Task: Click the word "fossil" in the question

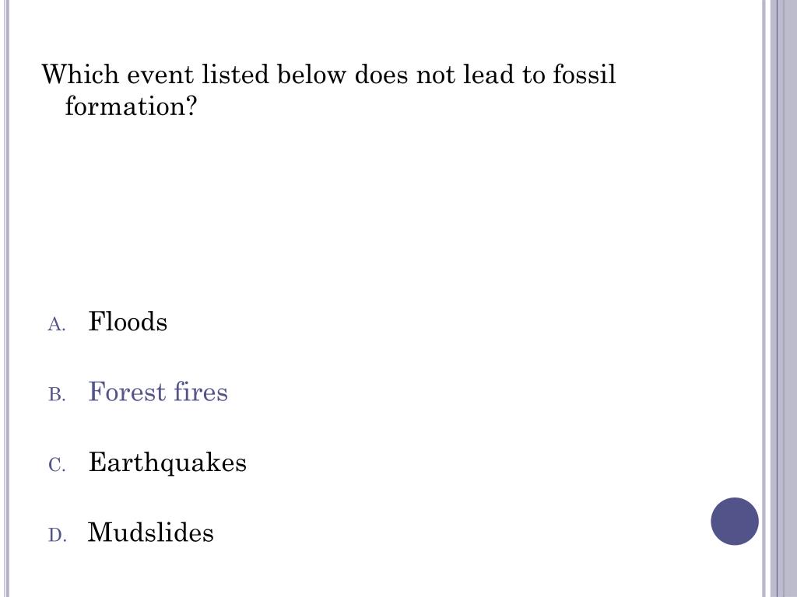Action: click(x=584, y=75)
